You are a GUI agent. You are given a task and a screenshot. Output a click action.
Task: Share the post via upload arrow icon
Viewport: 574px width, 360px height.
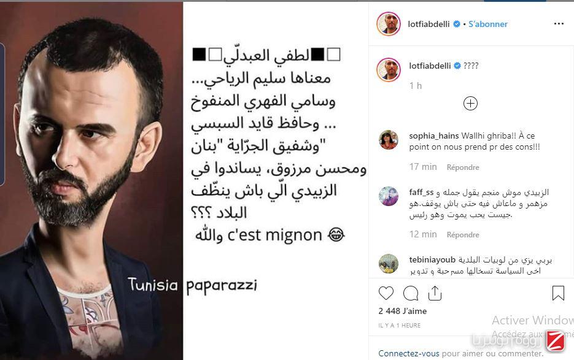[x=435, y=293]
